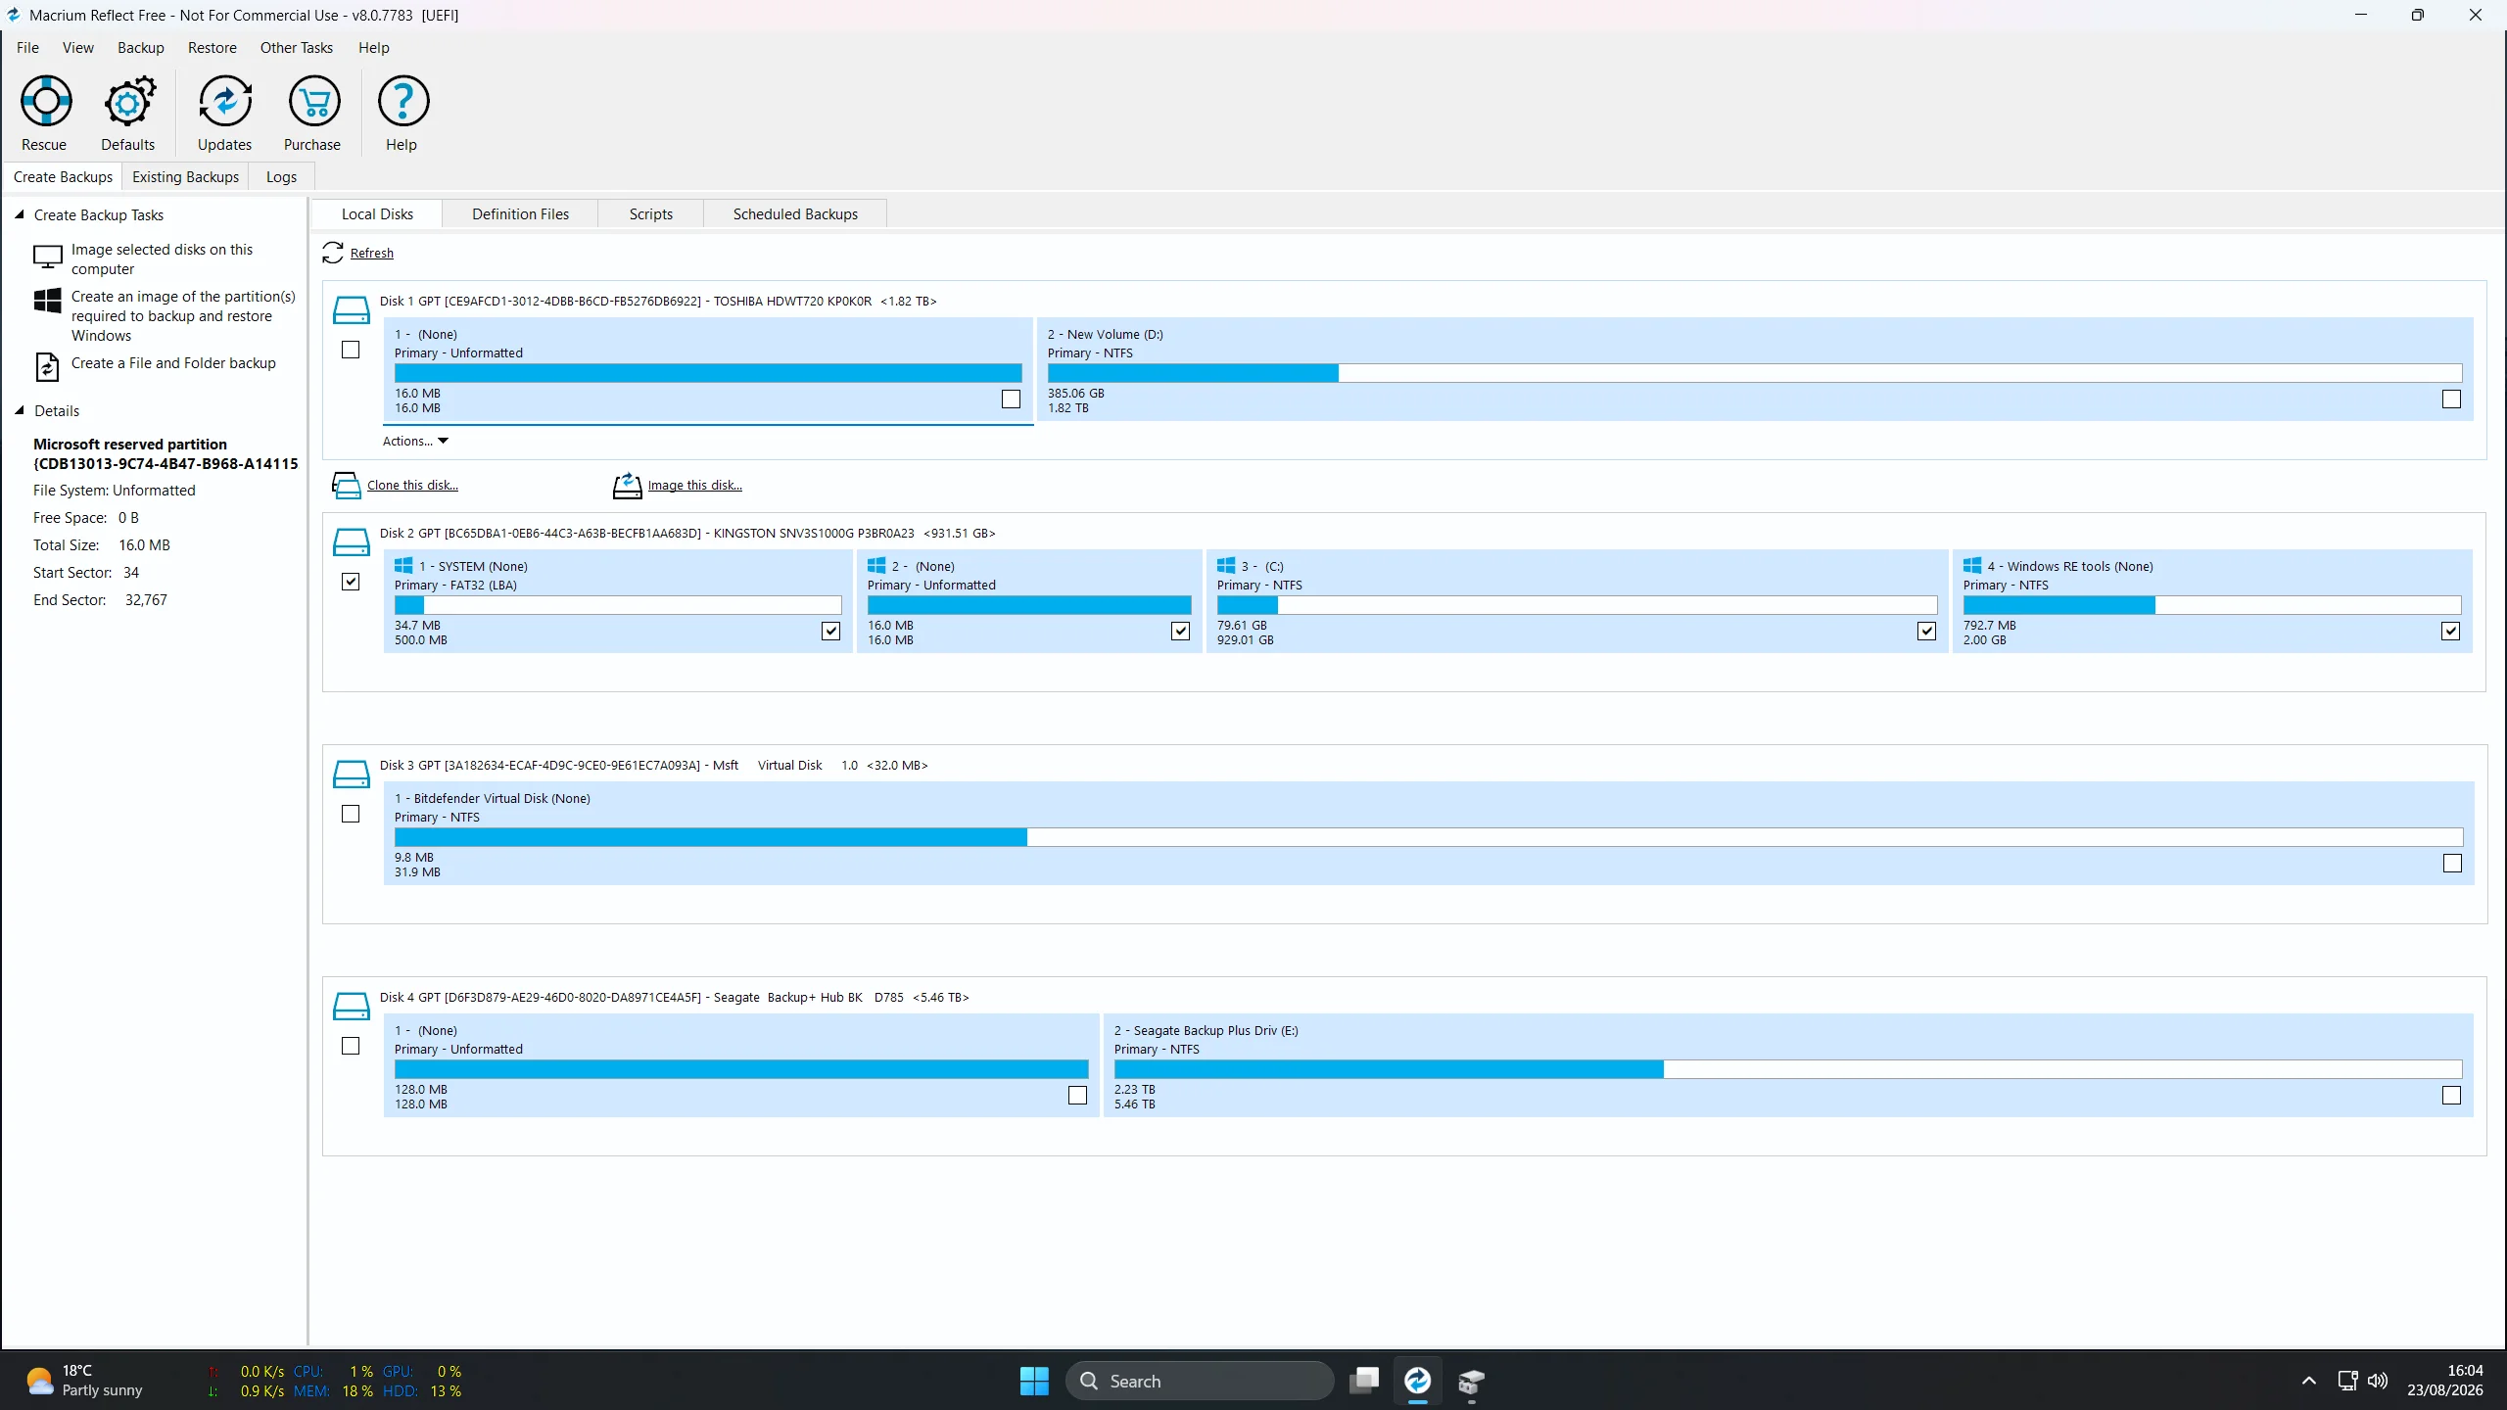Open the Restore menu
Viewport: 2507px width, 1410px height.
click(x=213, y=47)
